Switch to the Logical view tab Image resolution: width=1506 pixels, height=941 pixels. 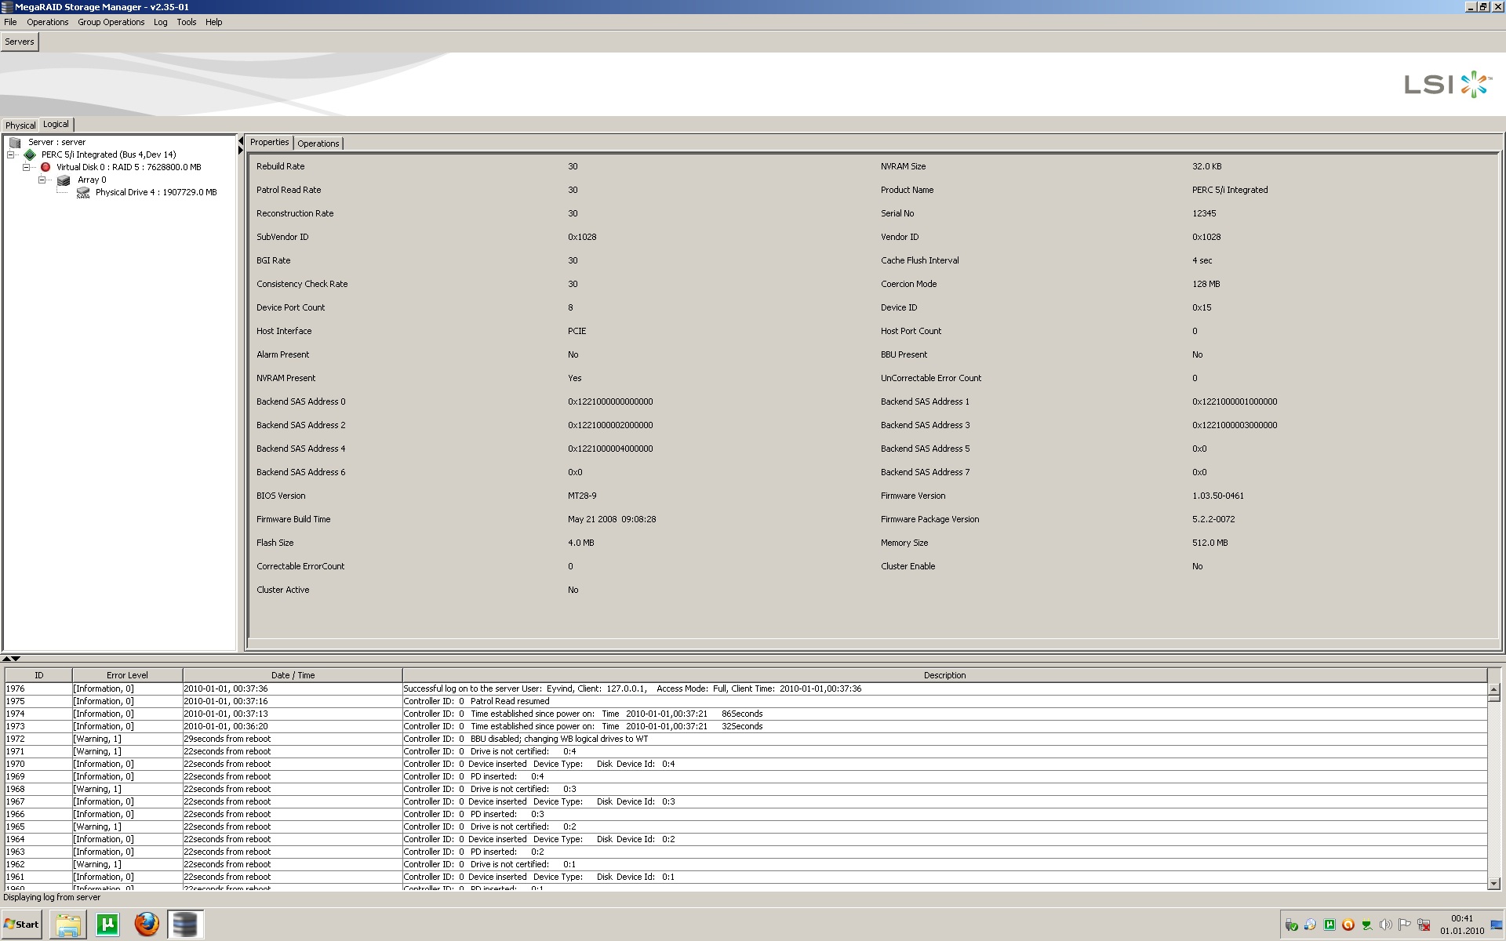56,124
